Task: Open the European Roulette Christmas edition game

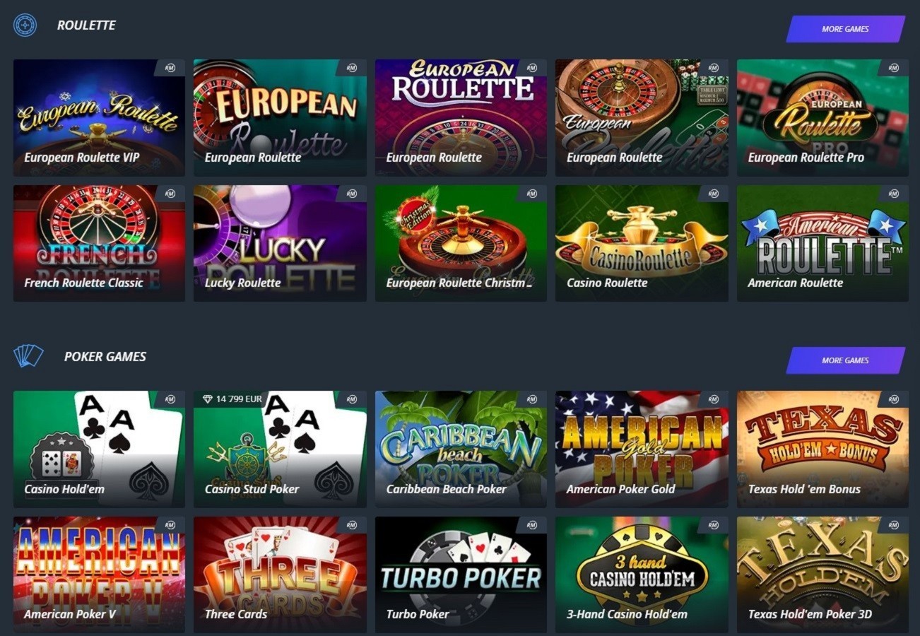Action: 461,243
